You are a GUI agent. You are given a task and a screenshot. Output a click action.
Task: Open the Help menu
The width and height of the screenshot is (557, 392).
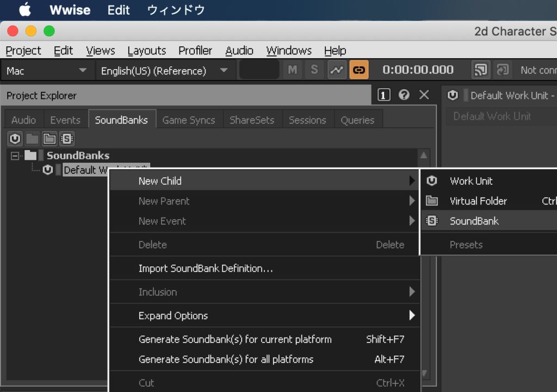click(335, 51)
